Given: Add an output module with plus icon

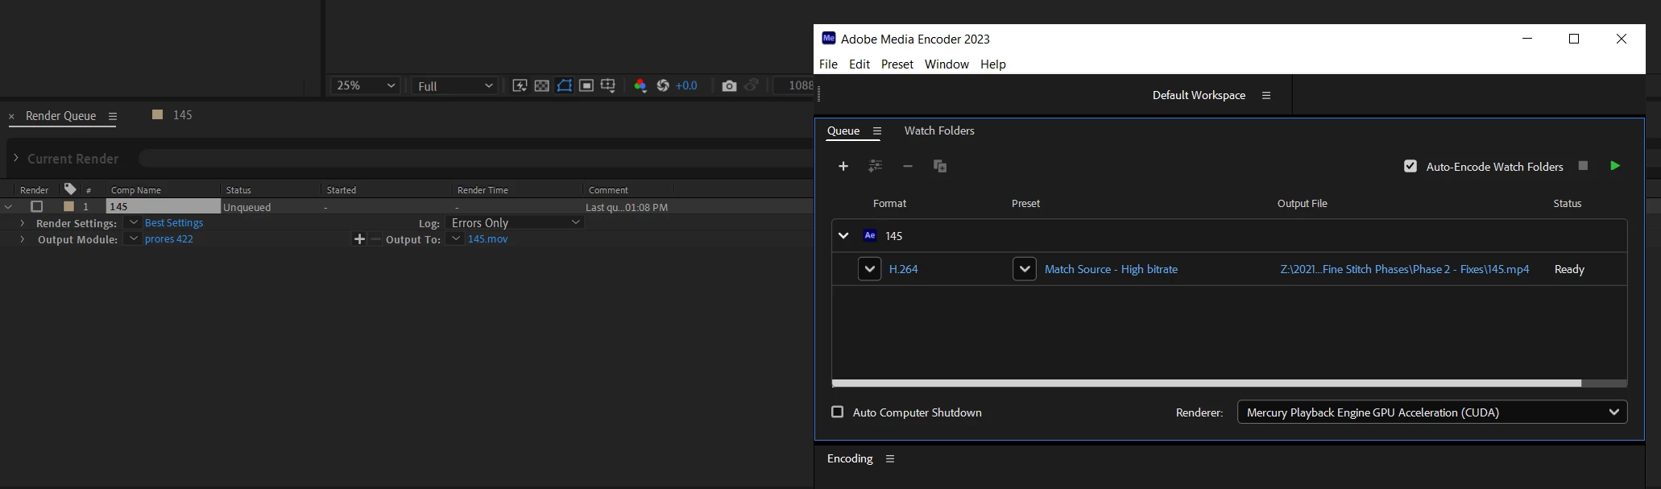Looking at the screenshot, I should [359, 239].
